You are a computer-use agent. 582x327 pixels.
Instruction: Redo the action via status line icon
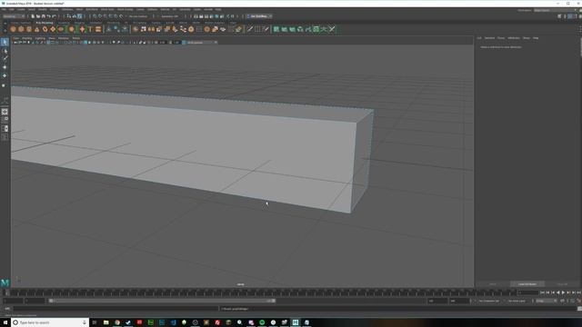(x=55, y=16)
